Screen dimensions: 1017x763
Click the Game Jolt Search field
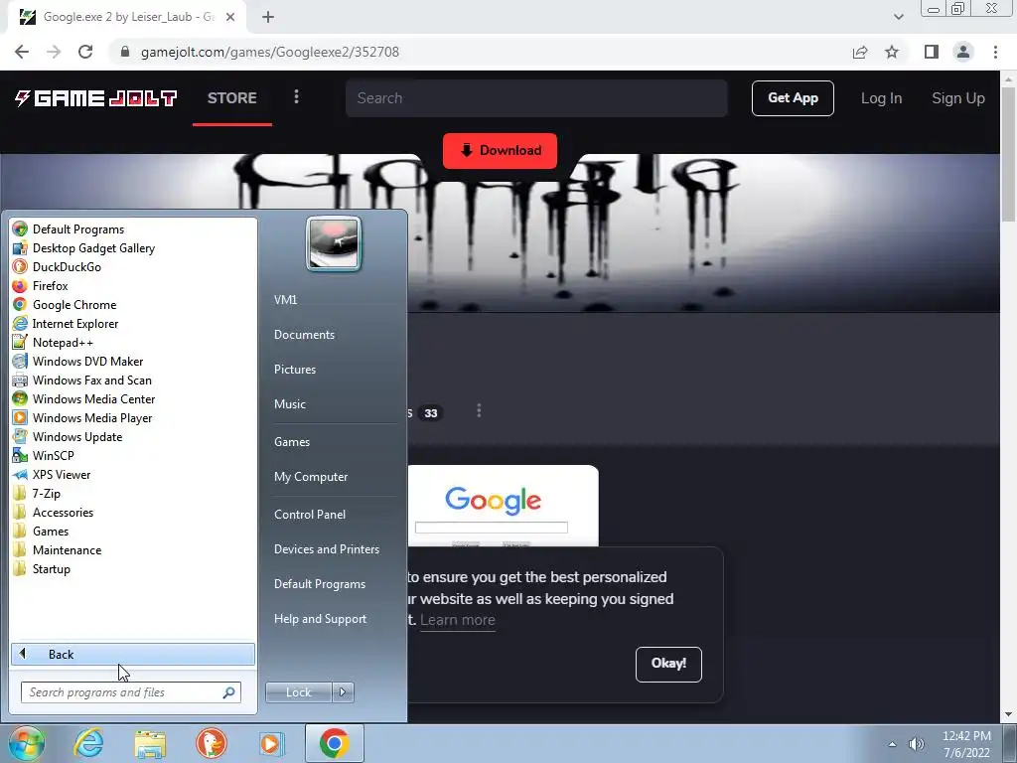click(x=536, y=98)
